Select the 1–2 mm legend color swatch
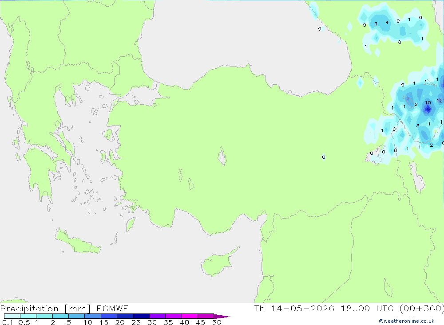Viewport: 444px width, 325px height. click(x=44, y=316)
